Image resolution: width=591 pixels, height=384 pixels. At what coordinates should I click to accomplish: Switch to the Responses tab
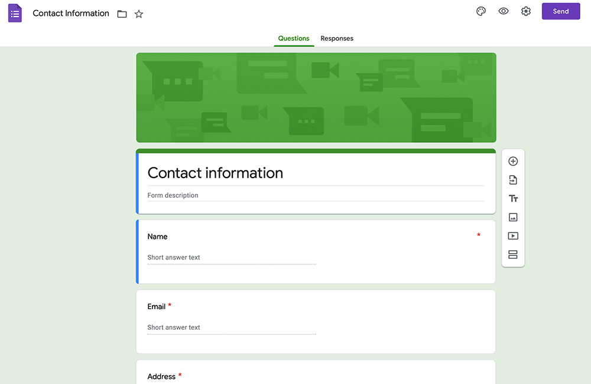pyautogui.click(x=337, y=38)
